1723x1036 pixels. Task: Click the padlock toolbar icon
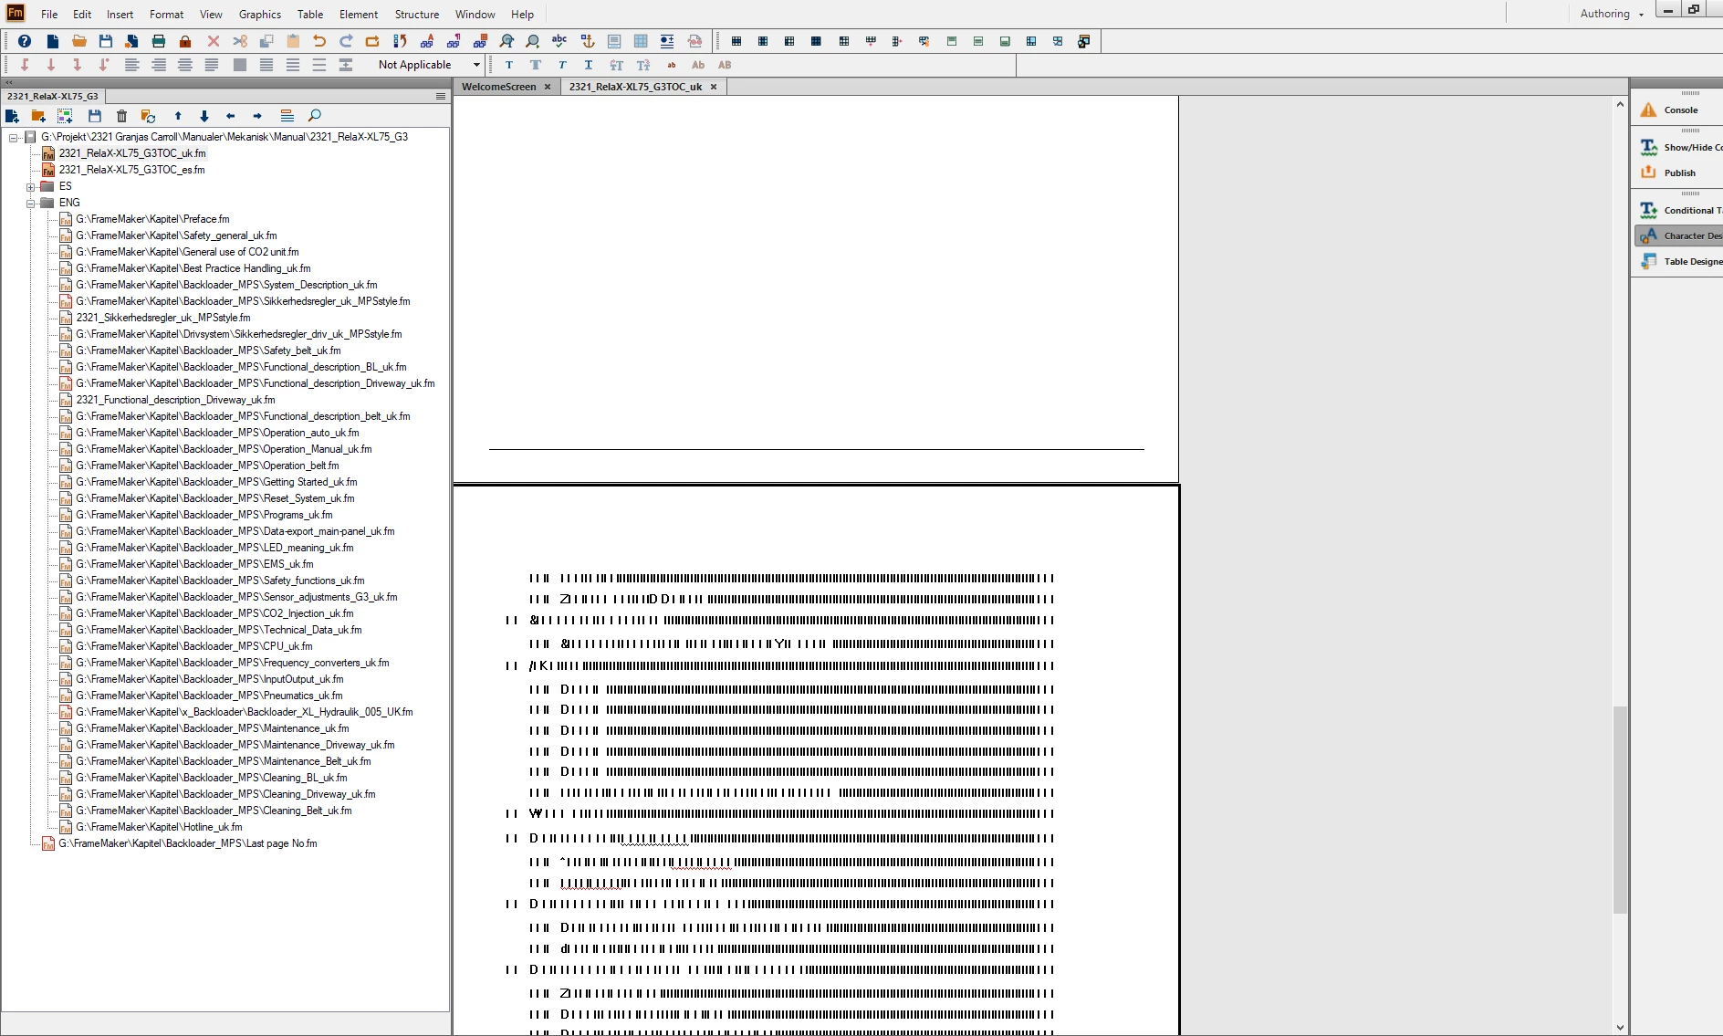185,41
